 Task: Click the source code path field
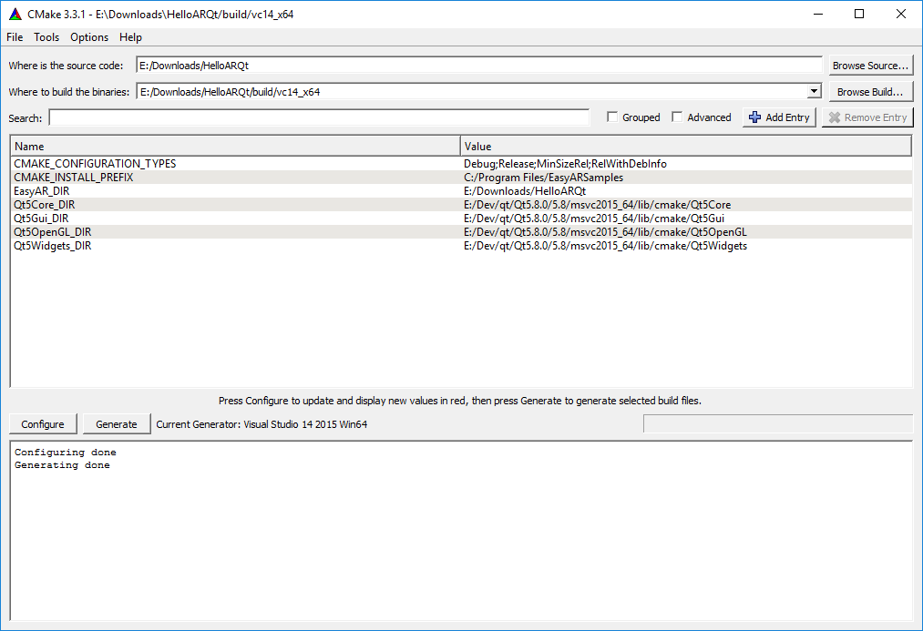tap(478, 66)
